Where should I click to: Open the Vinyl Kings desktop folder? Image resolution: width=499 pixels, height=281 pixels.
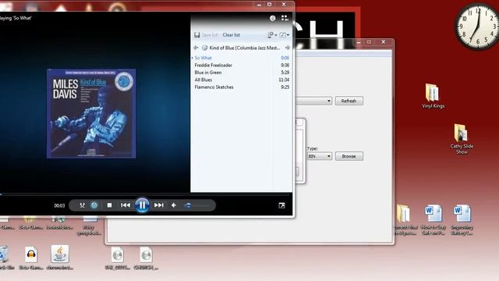click(433, 96)
